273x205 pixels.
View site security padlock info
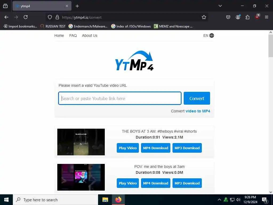[x=57, y=17]
